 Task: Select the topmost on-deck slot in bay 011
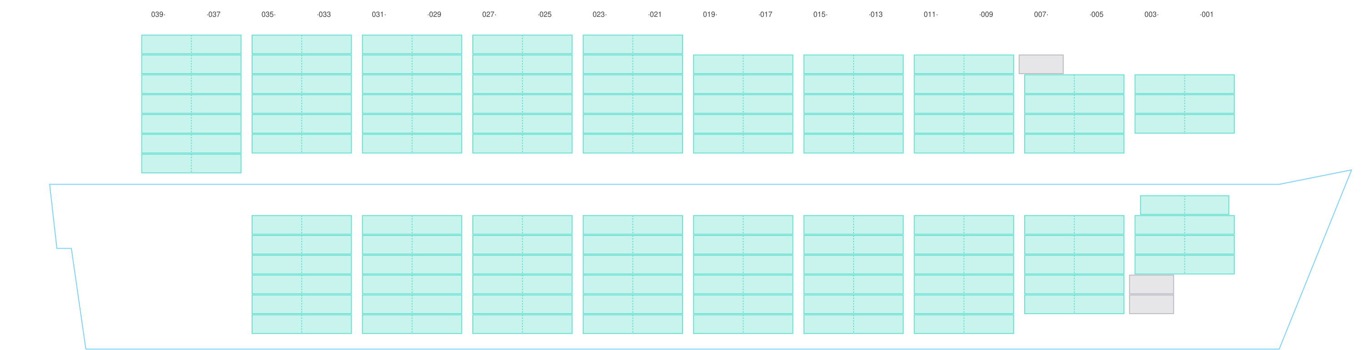[939, 64]
